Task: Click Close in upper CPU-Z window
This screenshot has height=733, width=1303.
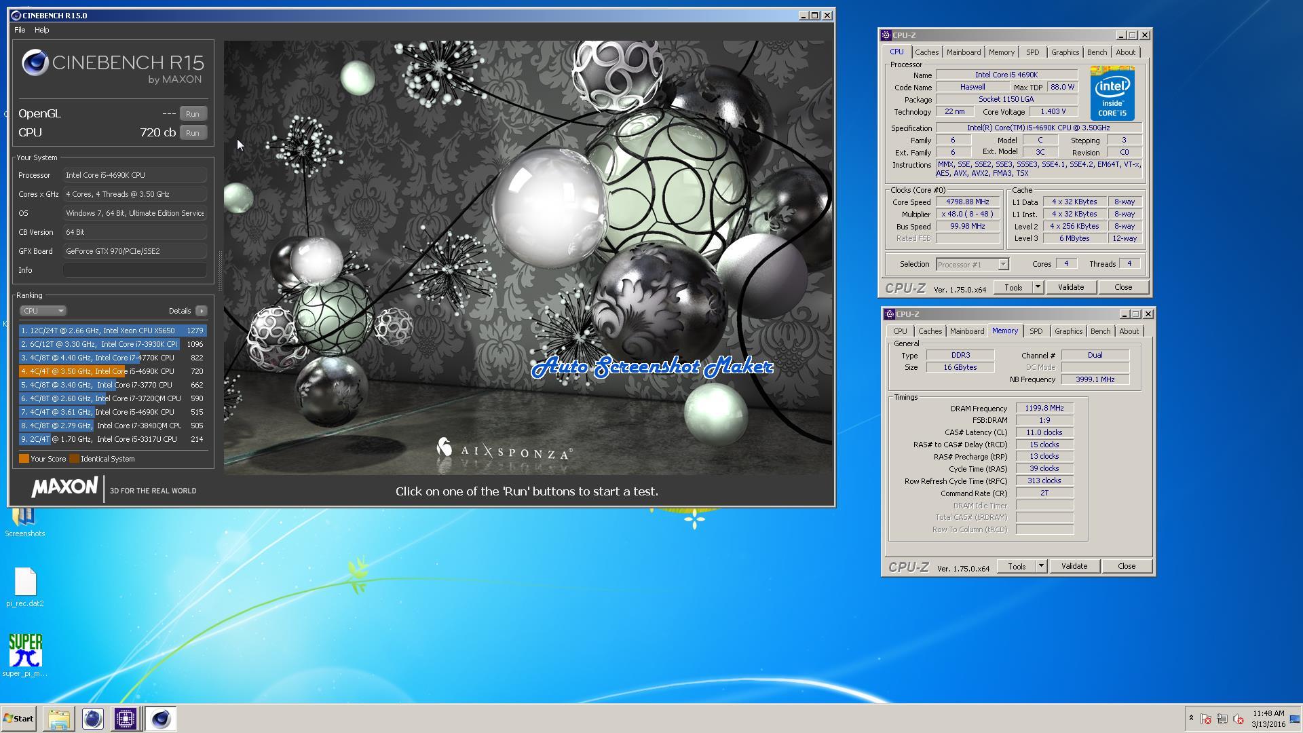Action: [x=1123, y=288]
